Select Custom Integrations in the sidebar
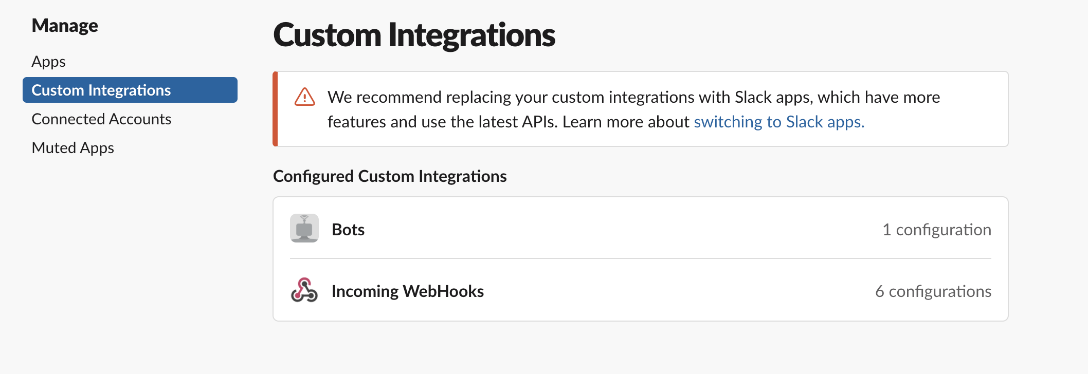This screenshot has width=1088, height=374. [130, 90]
